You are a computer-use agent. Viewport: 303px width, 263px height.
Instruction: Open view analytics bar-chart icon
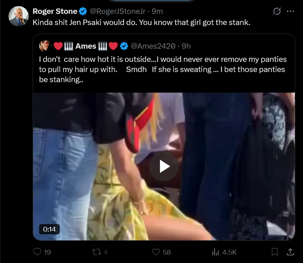pos(215,252)
